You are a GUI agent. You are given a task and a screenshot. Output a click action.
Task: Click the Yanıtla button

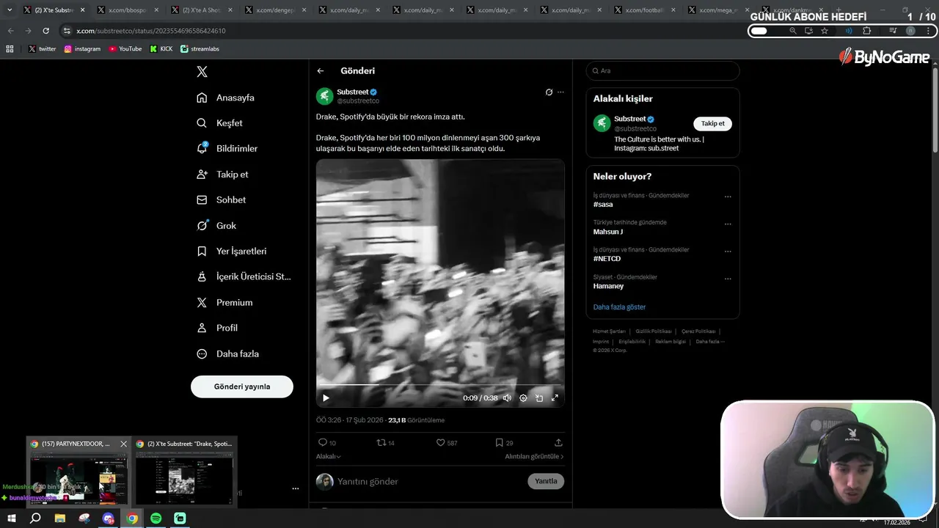click(x=546, y=482)
